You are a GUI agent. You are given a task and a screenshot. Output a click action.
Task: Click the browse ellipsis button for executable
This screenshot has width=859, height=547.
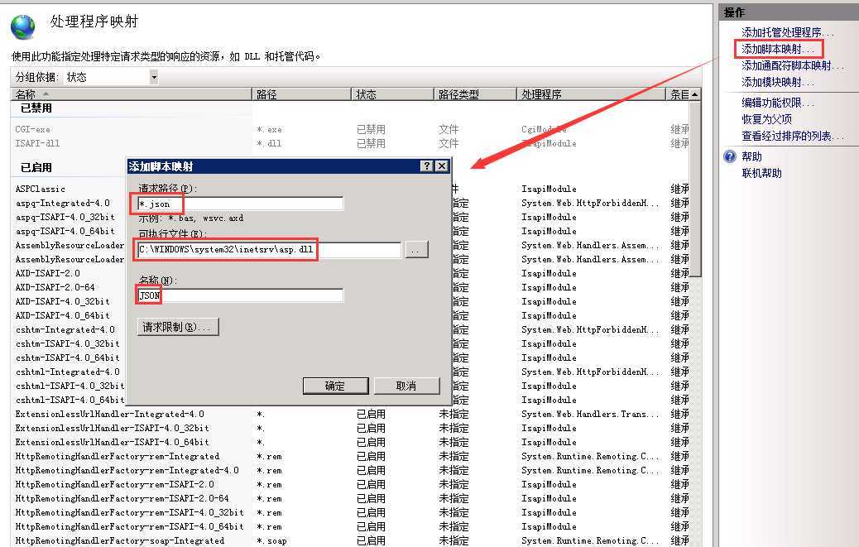click(x=416, y=250)
